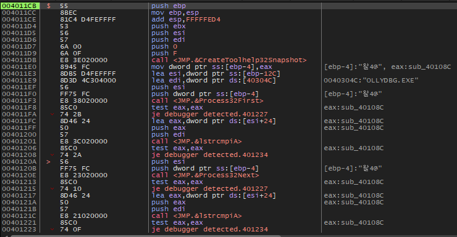
Task: Select 'add esp,FFFFFED4' instruction
Action: pos(186,20)
